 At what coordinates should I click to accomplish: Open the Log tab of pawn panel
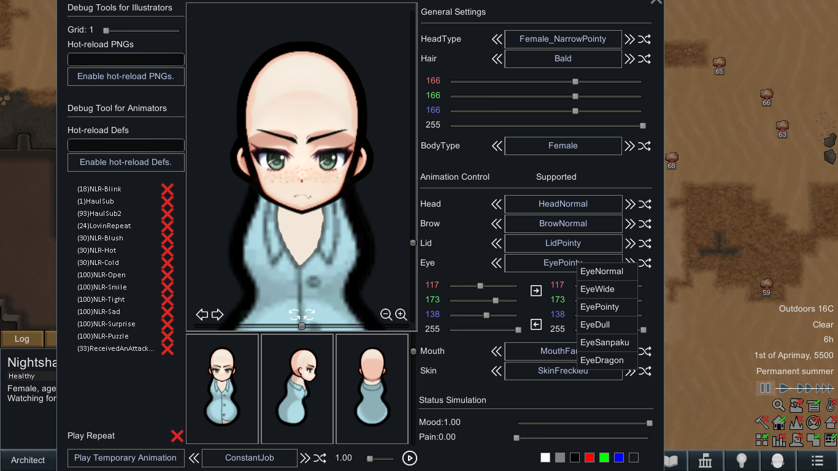22,339
